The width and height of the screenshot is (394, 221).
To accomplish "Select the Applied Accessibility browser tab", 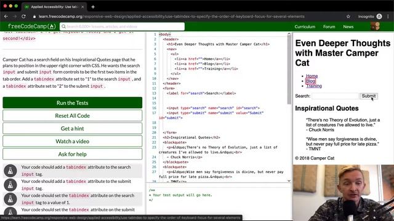I will [x=54, y=7].
